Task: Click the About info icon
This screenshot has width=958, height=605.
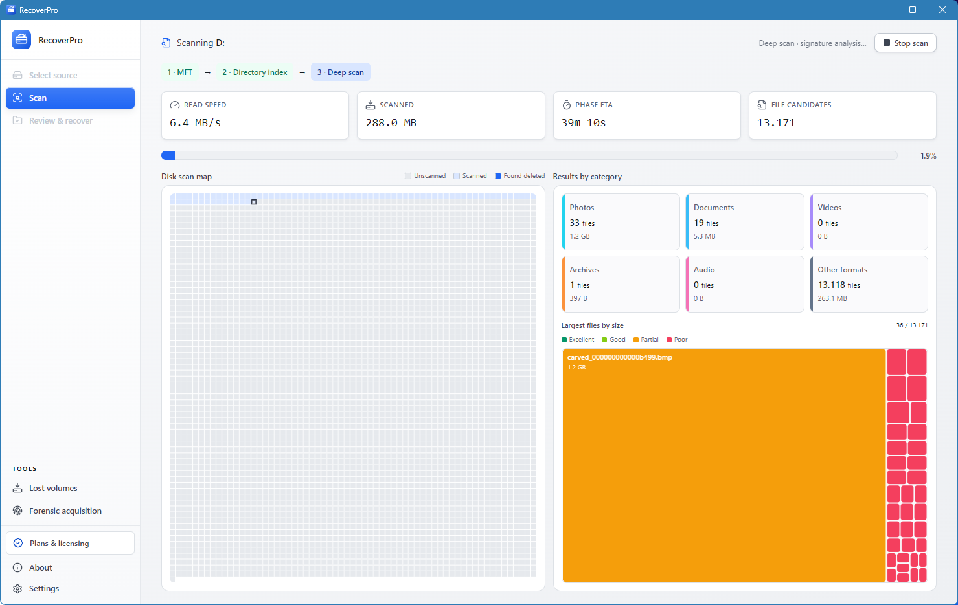Action: 17,567
